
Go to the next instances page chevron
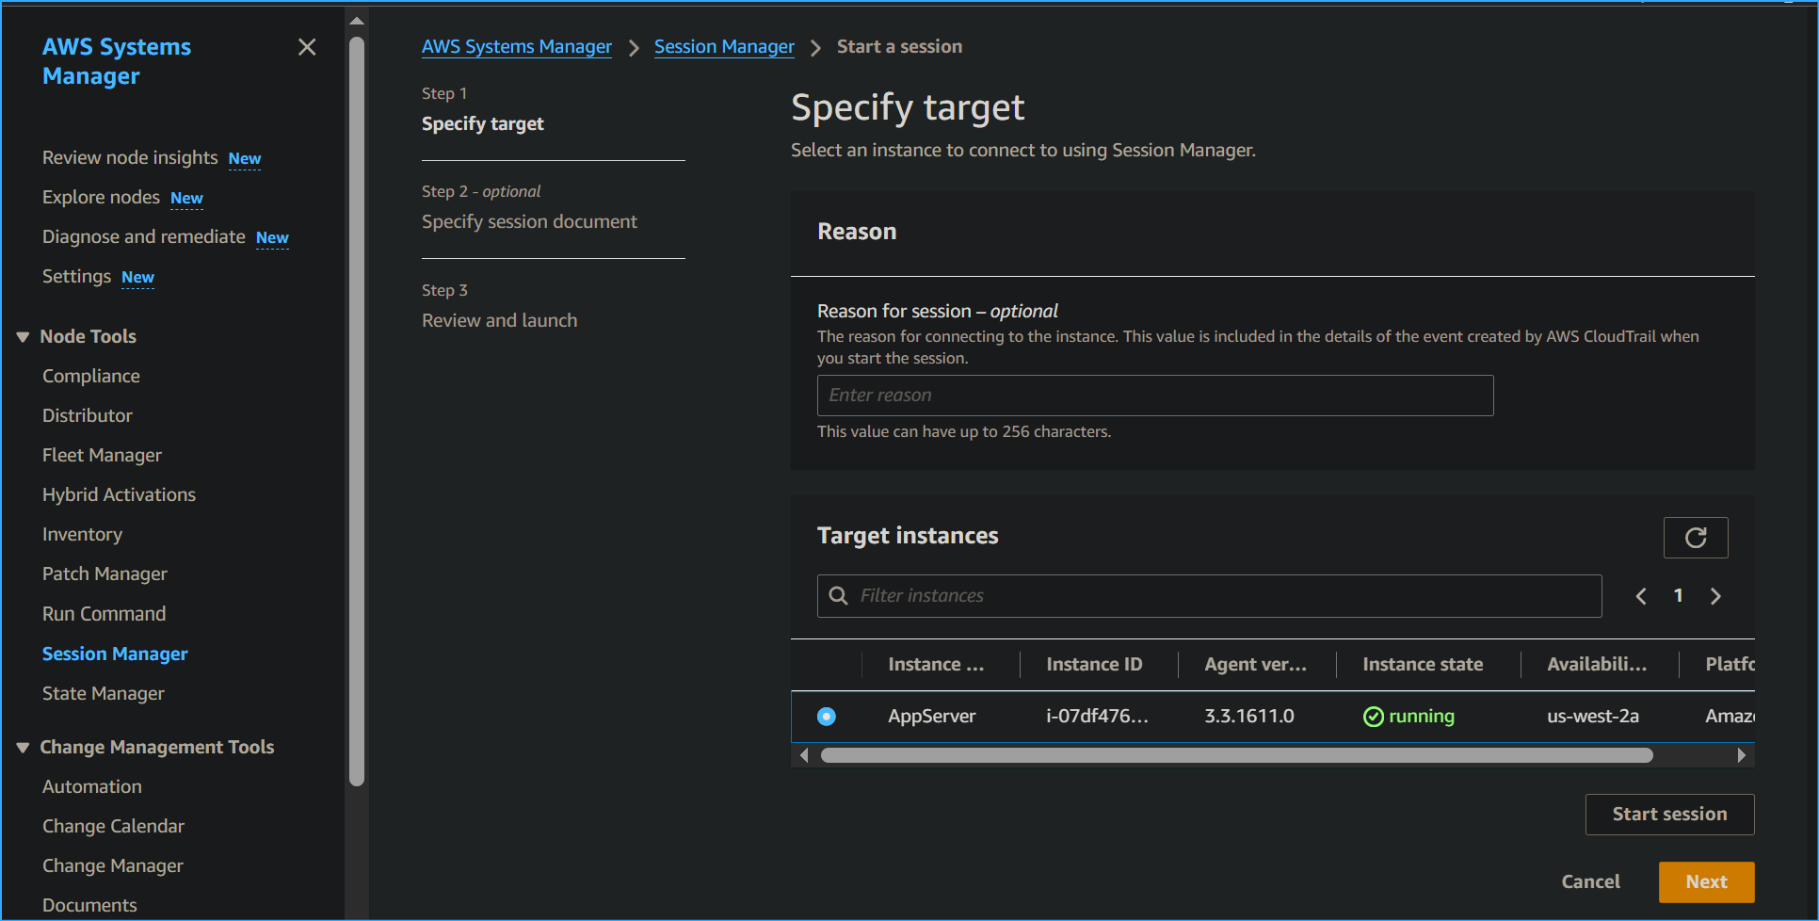pyautogui.click(x=1715, y=595)
